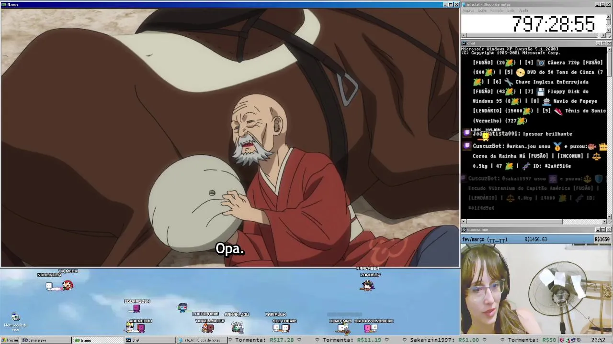Image resolution: width=613 pixels, height=344 pixels.
Task: Click the Notepad document icon in title bar
Action: coord(465,4)
